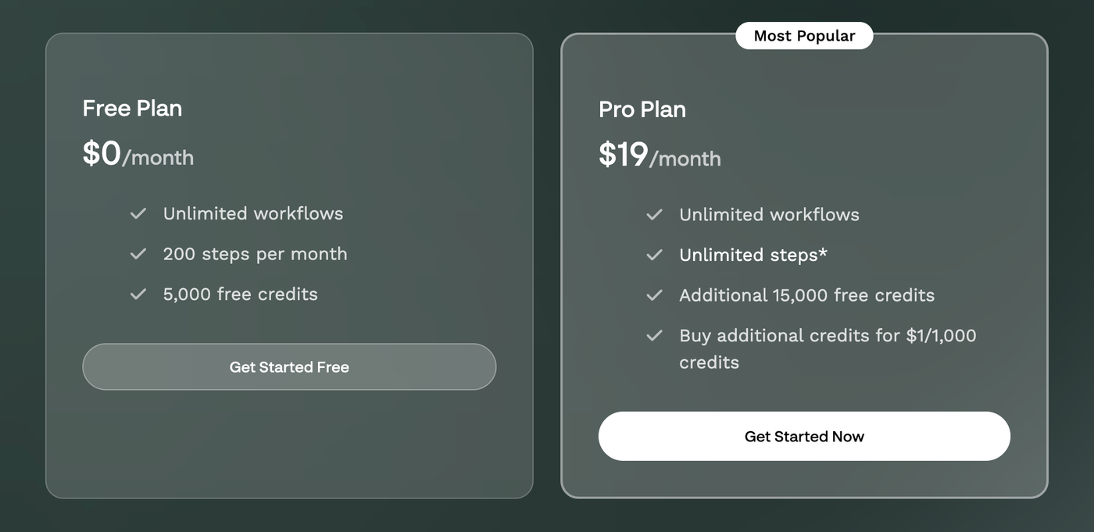Image resolution: width=1094 pixels, height=532 pixels.
Task: Click the Additional 15,000 free credits text
Action: tap(806, 295)
